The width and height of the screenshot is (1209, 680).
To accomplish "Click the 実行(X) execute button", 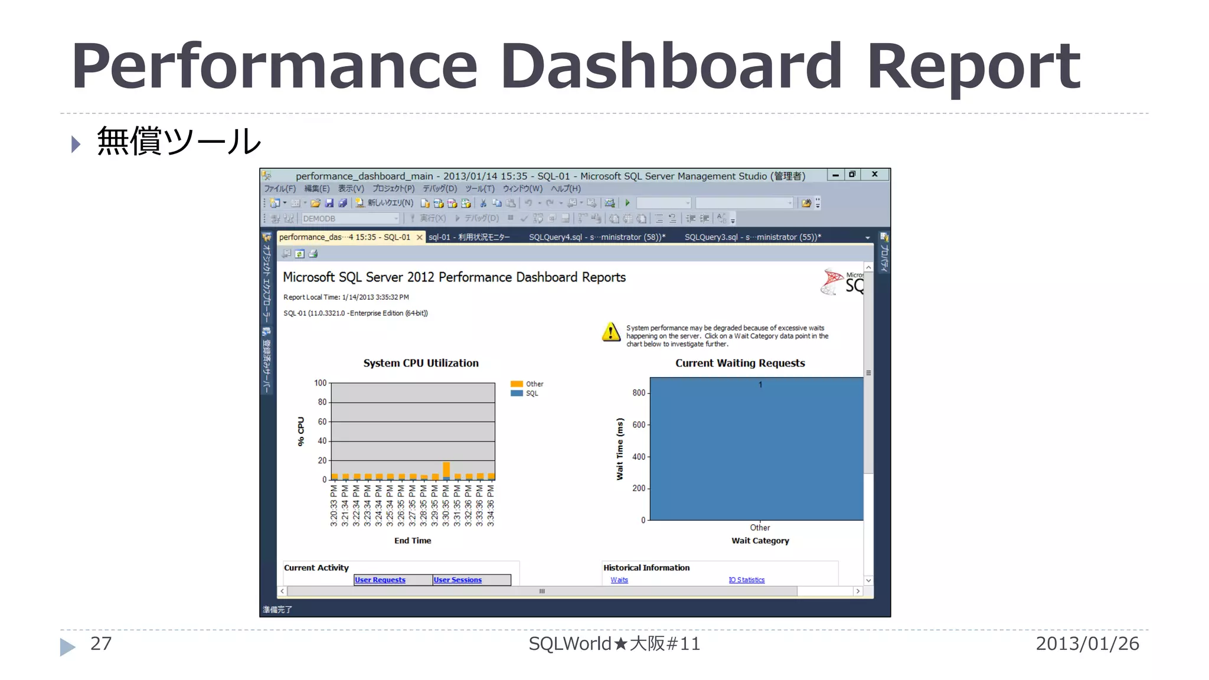I will [428, 218].
